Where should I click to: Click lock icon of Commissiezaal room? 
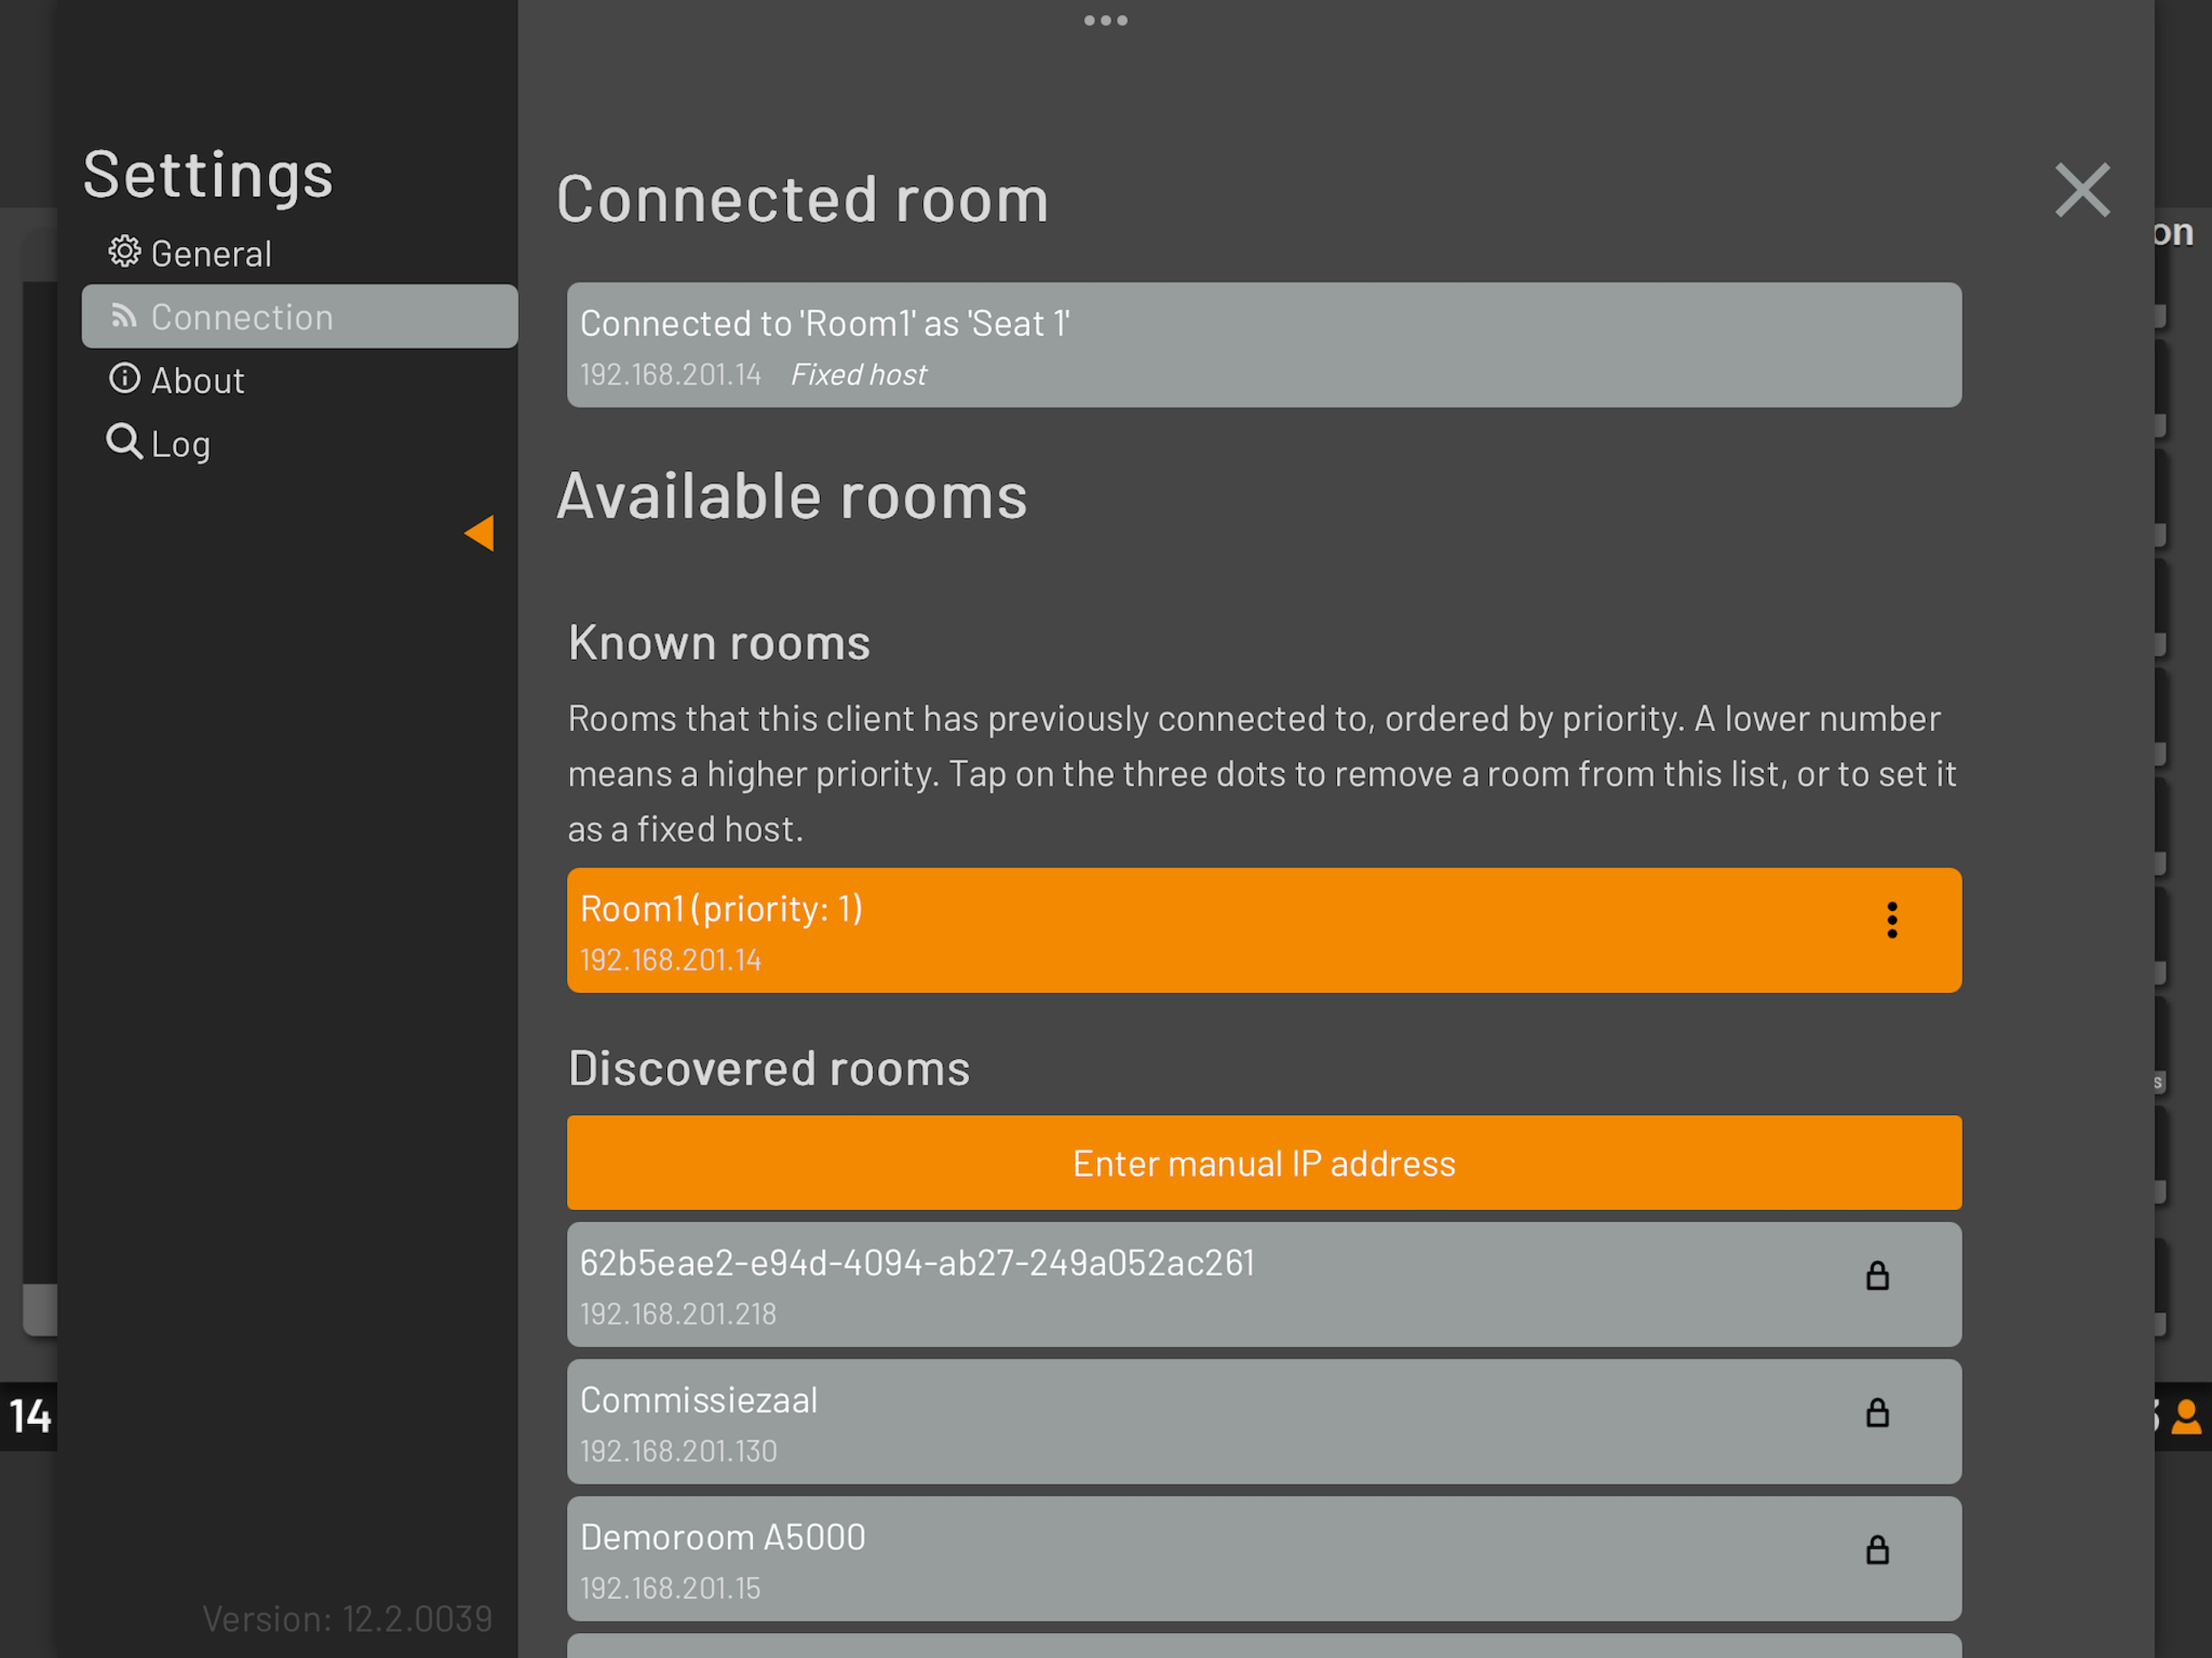tap(1878, 1413)
